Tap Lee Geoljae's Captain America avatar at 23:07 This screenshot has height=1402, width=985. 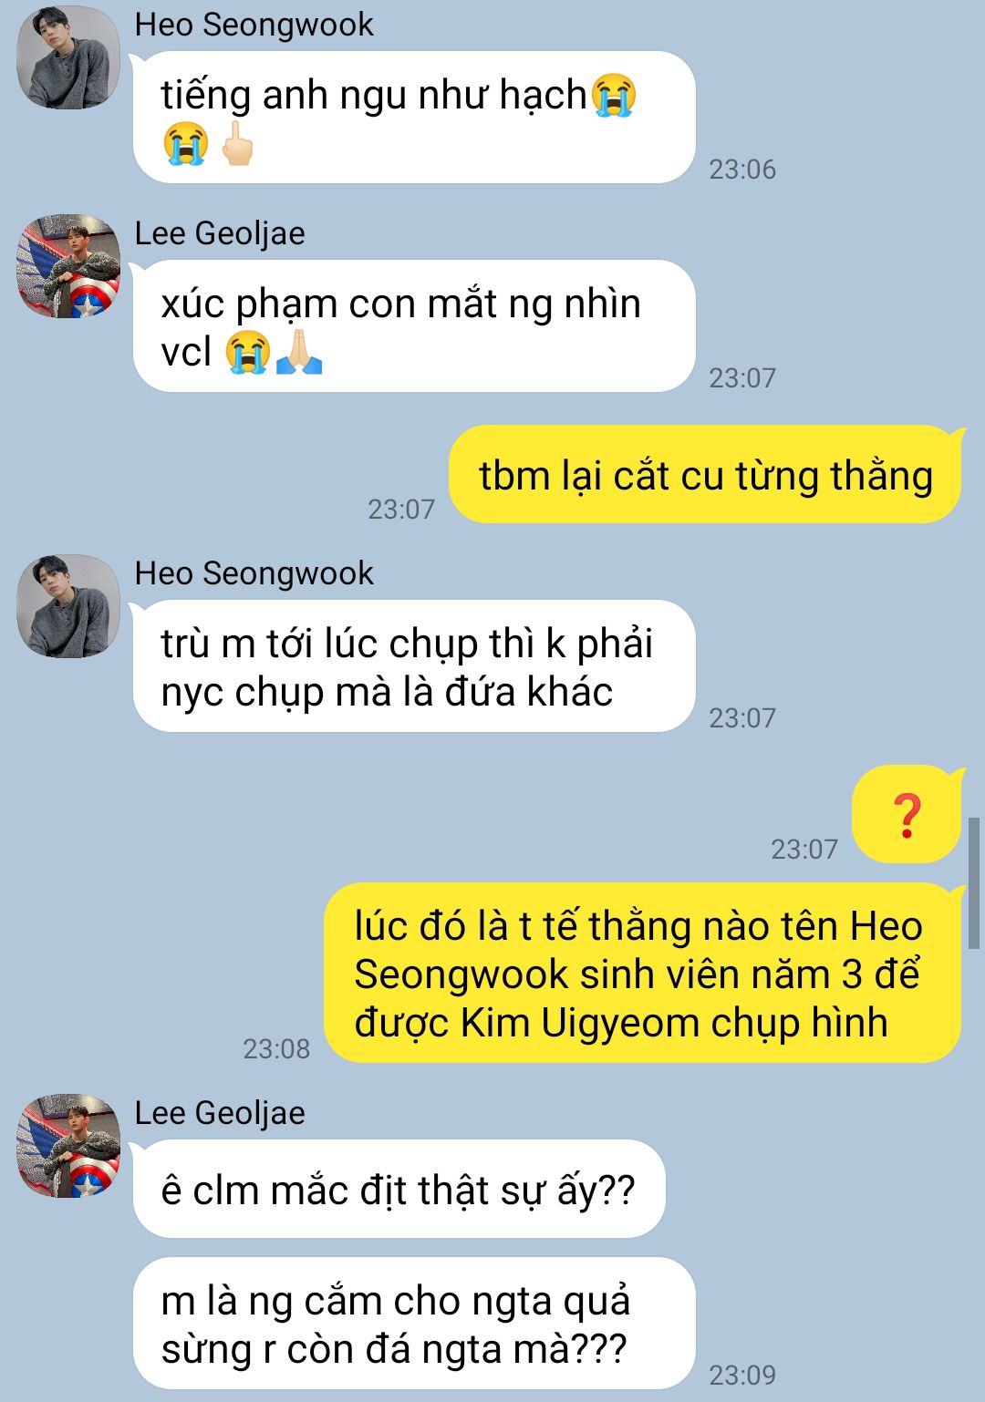(69, 266)
